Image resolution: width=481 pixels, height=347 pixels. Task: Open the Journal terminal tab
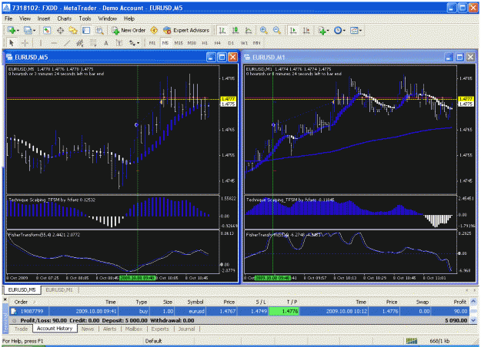point(186,329)
